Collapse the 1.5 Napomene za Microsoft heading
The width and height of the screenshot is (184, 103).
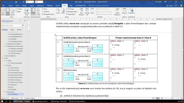tap(5, 46)
